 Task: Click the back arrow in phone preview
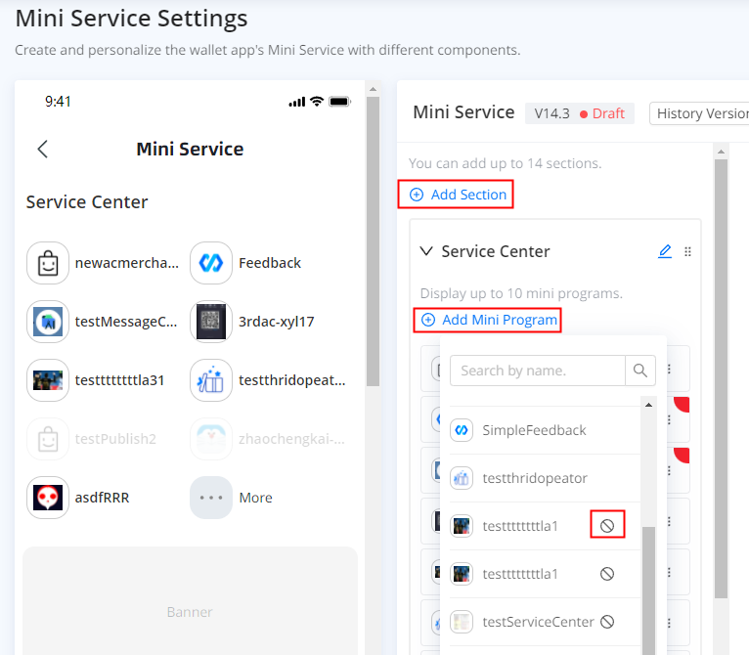coord(42,149)
